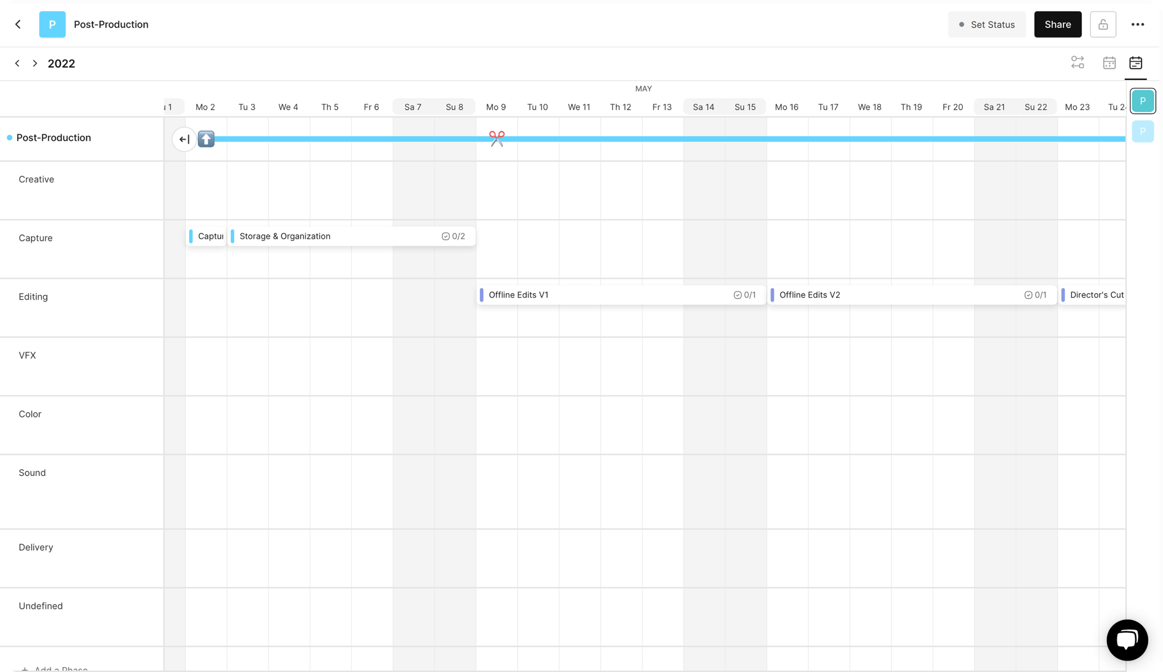The height and width of the screenshot is (672, 1163).
Task: Click the Sa 7 weekend date header
Action: (413, 107)
